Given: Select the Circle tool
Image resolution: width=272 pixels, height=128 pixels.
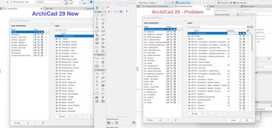Looking at the screenshot, I should (103, 89).
